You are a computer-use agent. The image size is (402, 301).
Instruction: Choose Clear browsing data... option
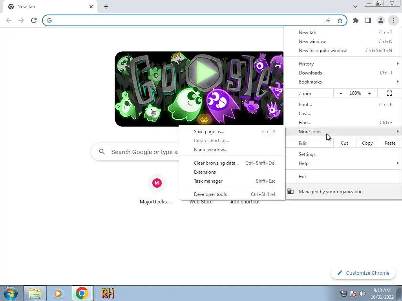pyautogui.click(x=232, y=163)
